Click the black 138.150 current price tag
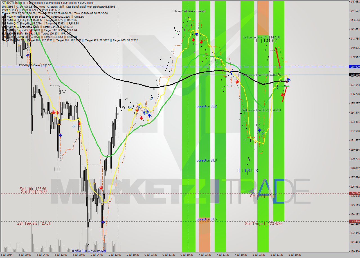The height and width of the screenshot is (258, 360). [x=354, y=75]
